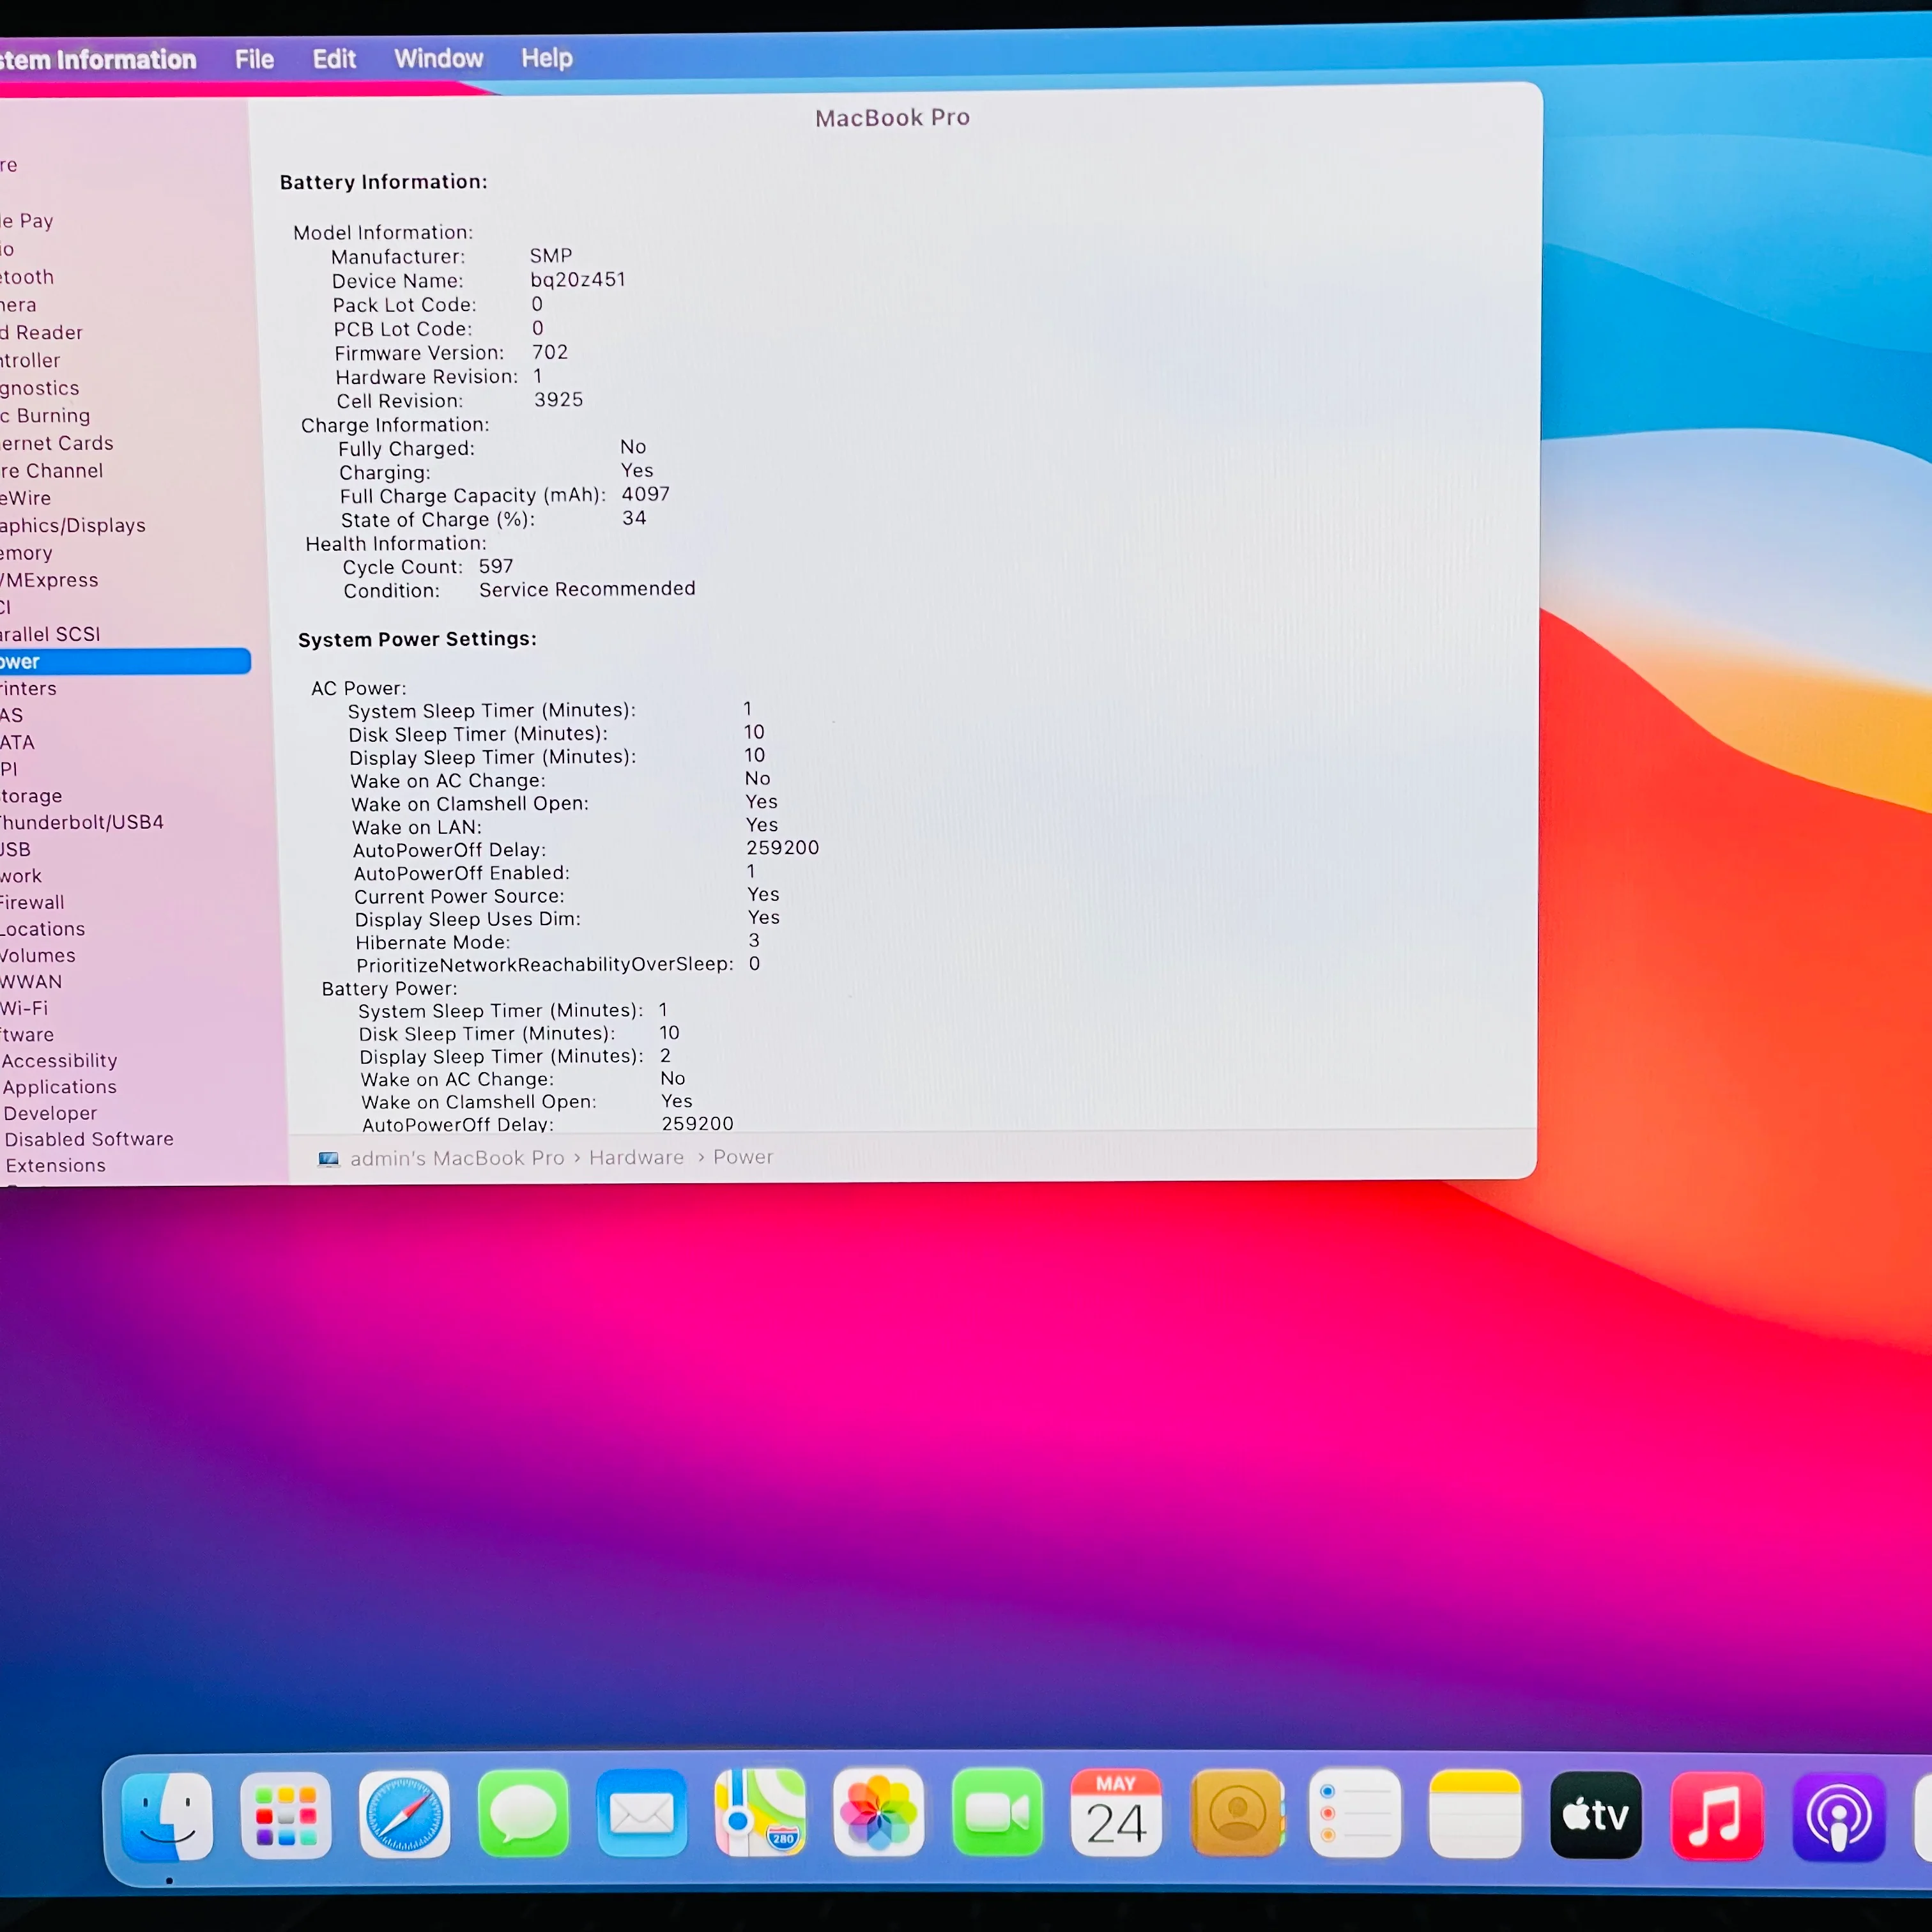Click the firmware version value 702
1932x1932 pixels.
[550, 352]
